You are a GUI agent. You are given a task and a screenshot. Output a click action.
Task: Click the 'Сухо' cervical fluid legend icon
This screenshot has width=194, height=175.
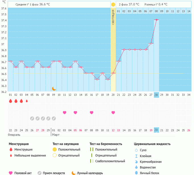tap(136, 150)
